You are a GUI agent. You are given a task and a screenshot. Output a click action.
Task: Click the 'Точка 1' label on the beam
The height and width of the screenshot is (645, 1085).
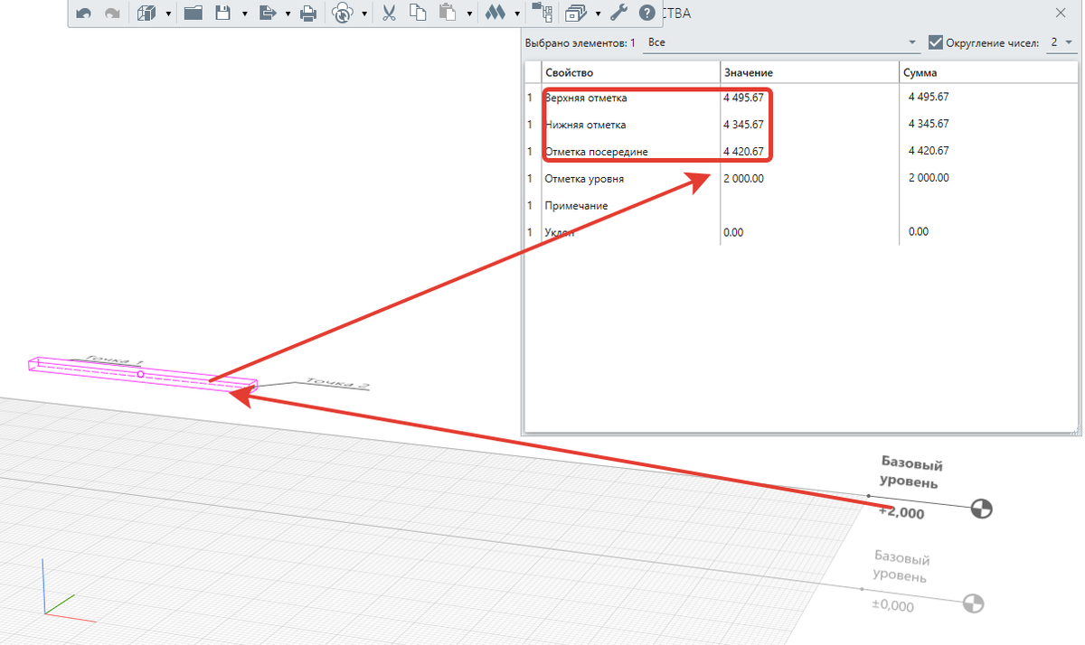click(115, 360)
